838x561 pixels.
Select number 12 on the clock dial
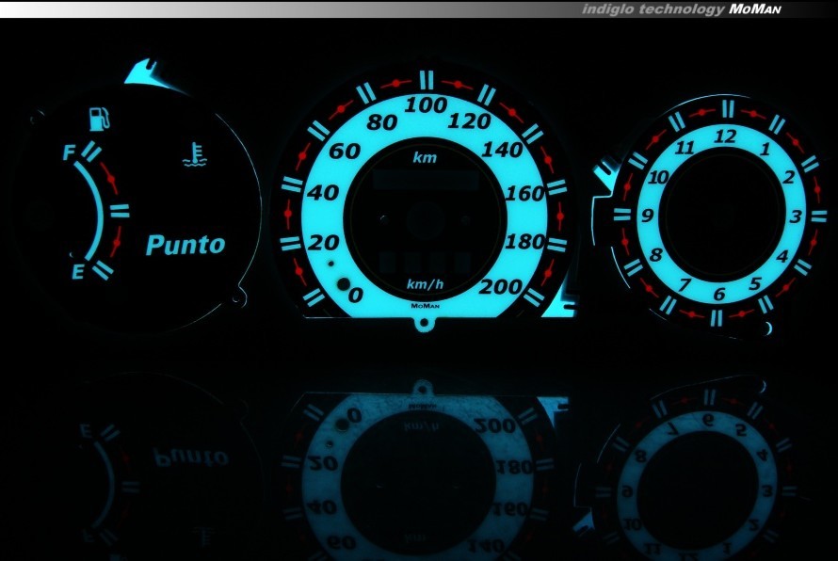point(725,136)
